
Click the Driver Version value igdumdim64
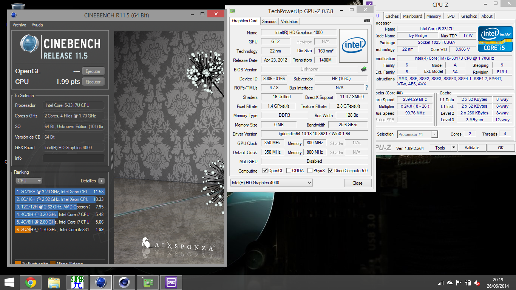pyautogui.click(x=314, y=134)
